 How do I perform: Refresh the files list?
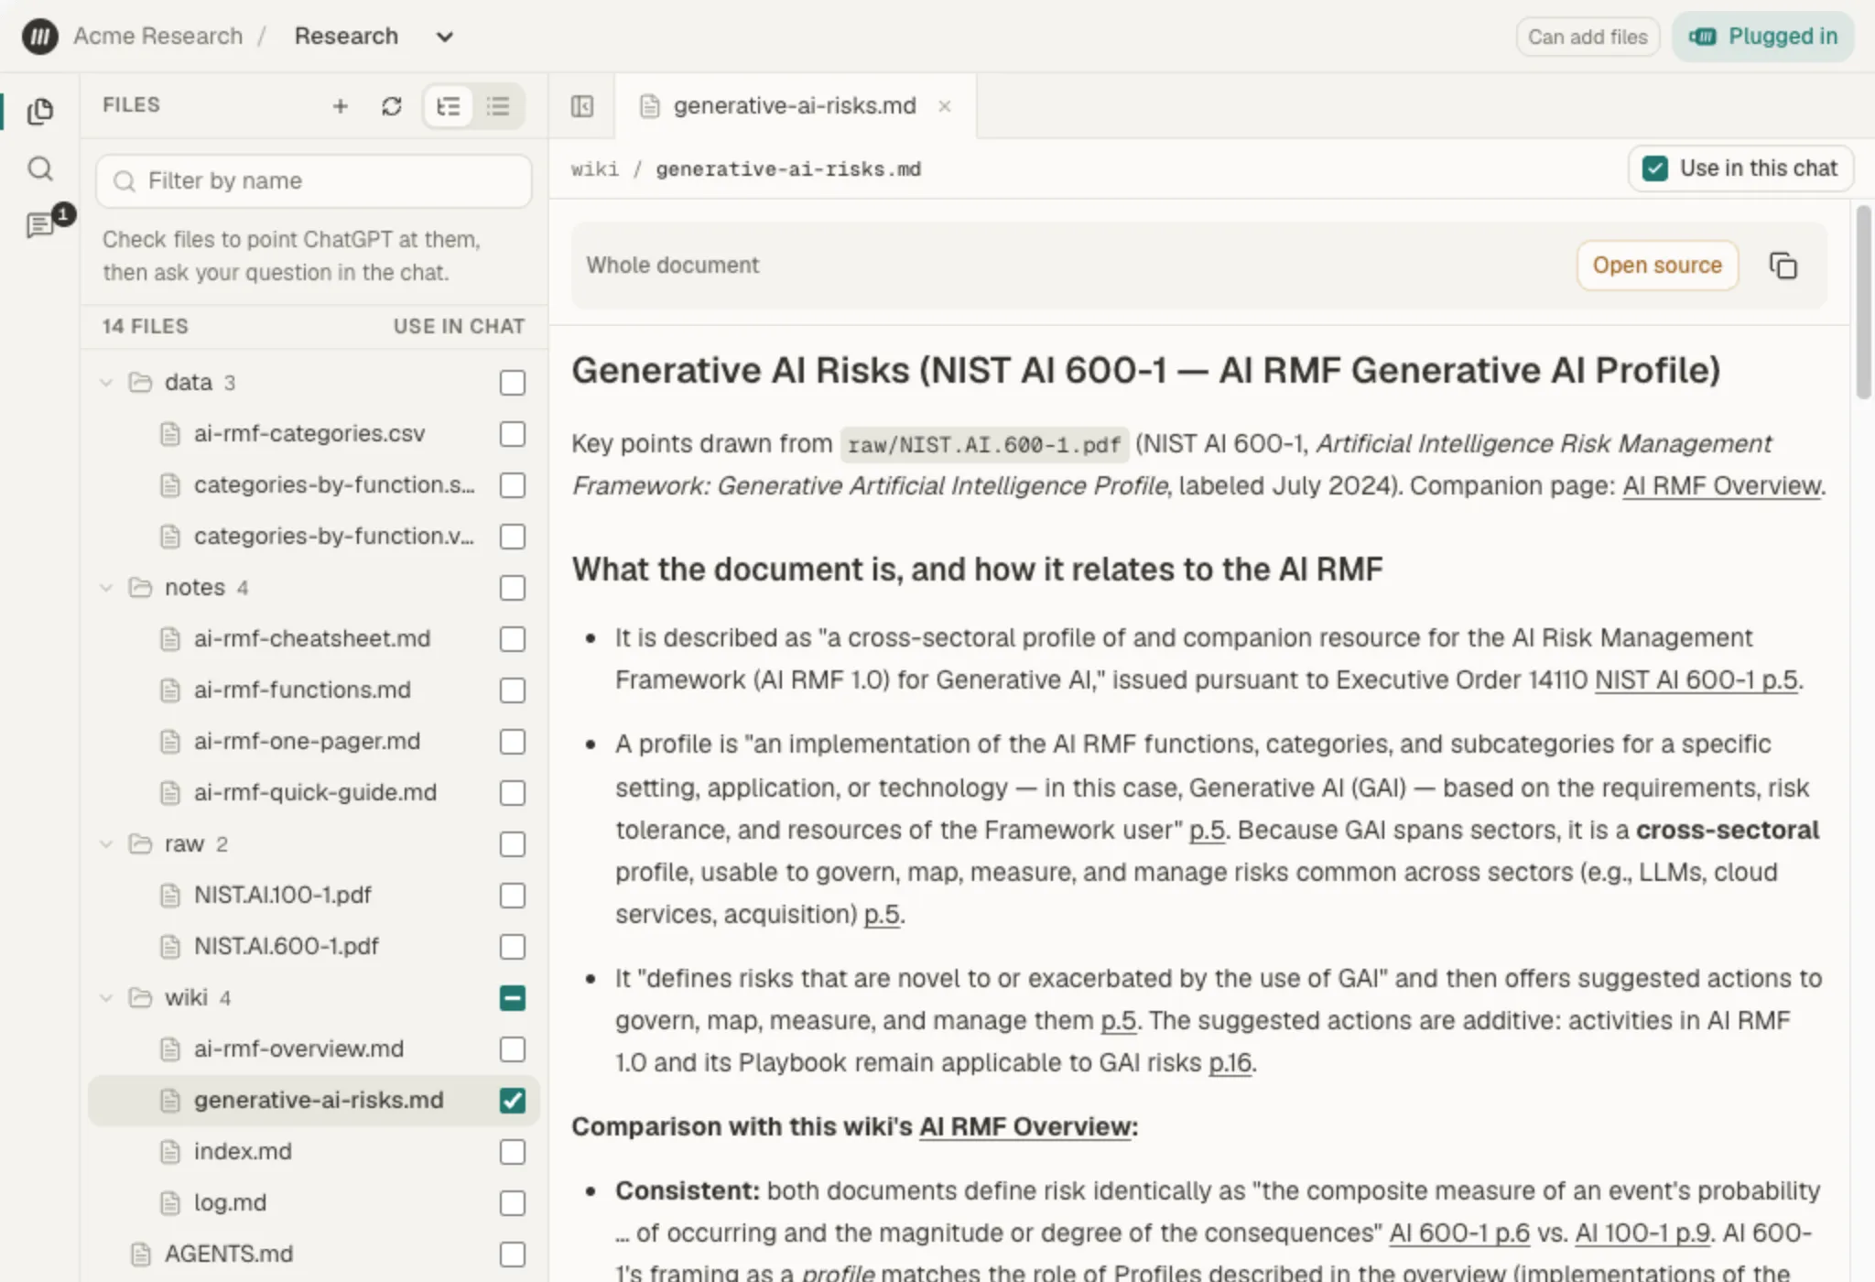pyautogui.click(x=392, y=106)
